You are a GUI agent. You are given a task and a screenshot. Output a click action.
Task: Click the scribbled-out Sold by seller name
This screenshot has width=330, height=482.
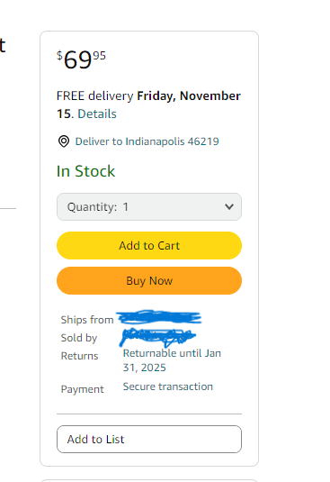pos(157,337)
